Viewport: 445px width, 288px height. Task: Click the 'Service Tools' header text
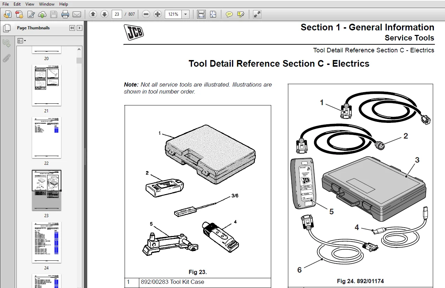coord(409,38)
